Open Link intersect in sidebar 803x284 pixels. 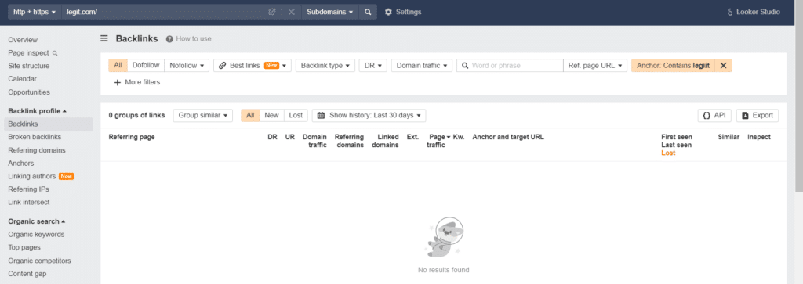click(29, 203)
